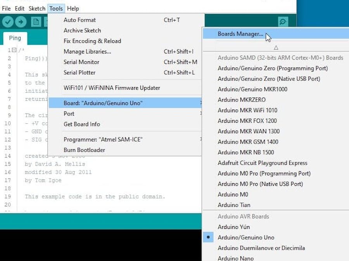This screenshot has height=261, width=349.
Task: Select Arduino MKR GSM 1400 board
Action: pos(276,142)
